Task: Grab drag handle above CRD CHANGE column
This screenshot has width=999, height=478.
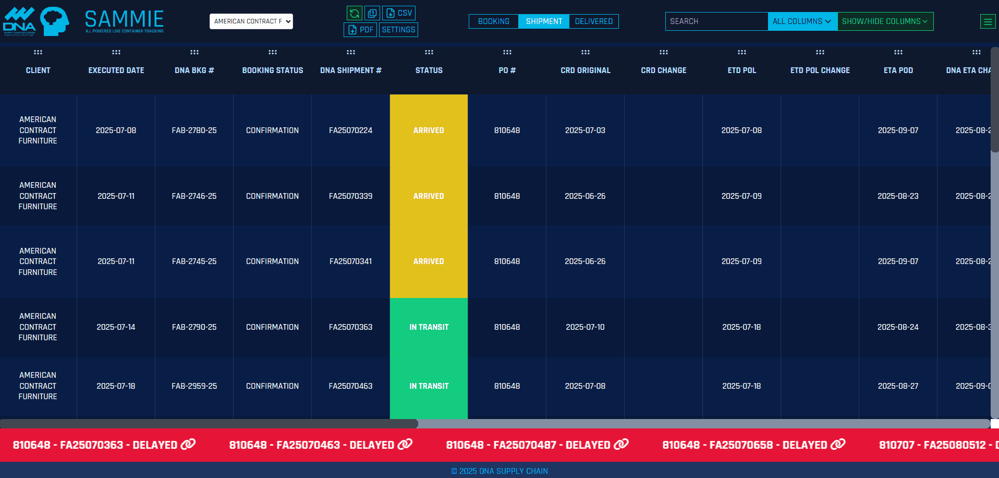Action: [664, 52]
